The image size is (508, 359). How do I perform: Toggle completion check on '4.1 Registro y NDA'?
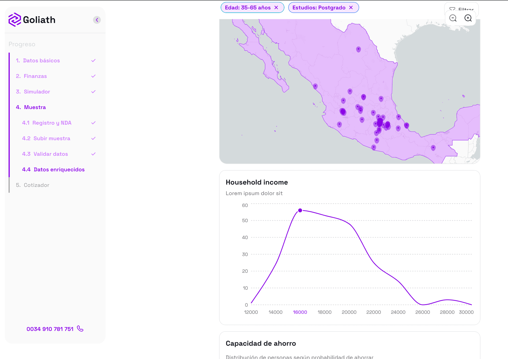point(93,122)
